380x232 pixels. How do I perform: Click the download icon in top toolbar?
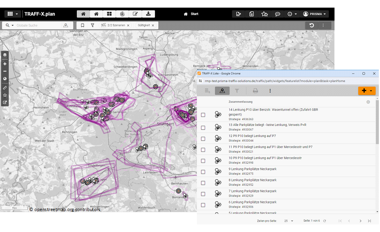click(x=148, y=14)
